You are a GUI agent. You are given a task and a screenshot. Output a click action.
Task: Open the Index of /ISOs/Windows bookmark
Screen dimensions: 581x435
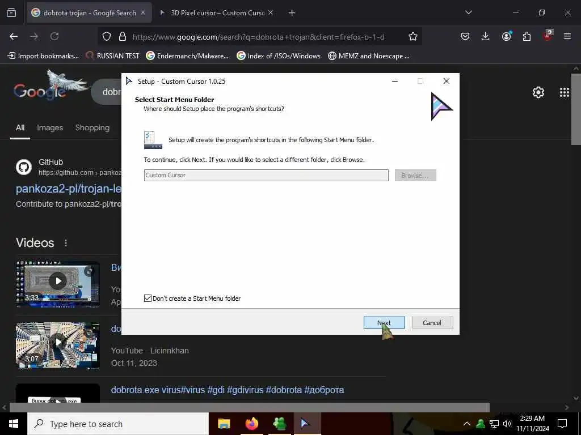click(279, 56)
